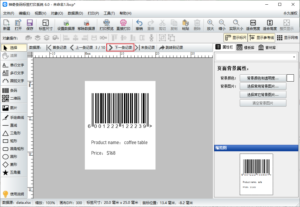Open the 数据源(D) menu
The height and width of the screenshot is (207, 300).
click(75, 13)
